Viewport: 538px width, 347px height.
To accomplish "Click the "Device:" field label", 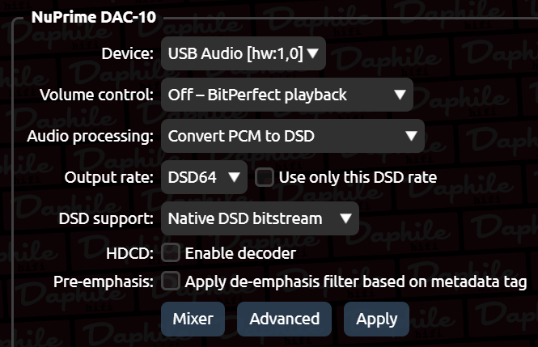I will (x=126, y=54).
